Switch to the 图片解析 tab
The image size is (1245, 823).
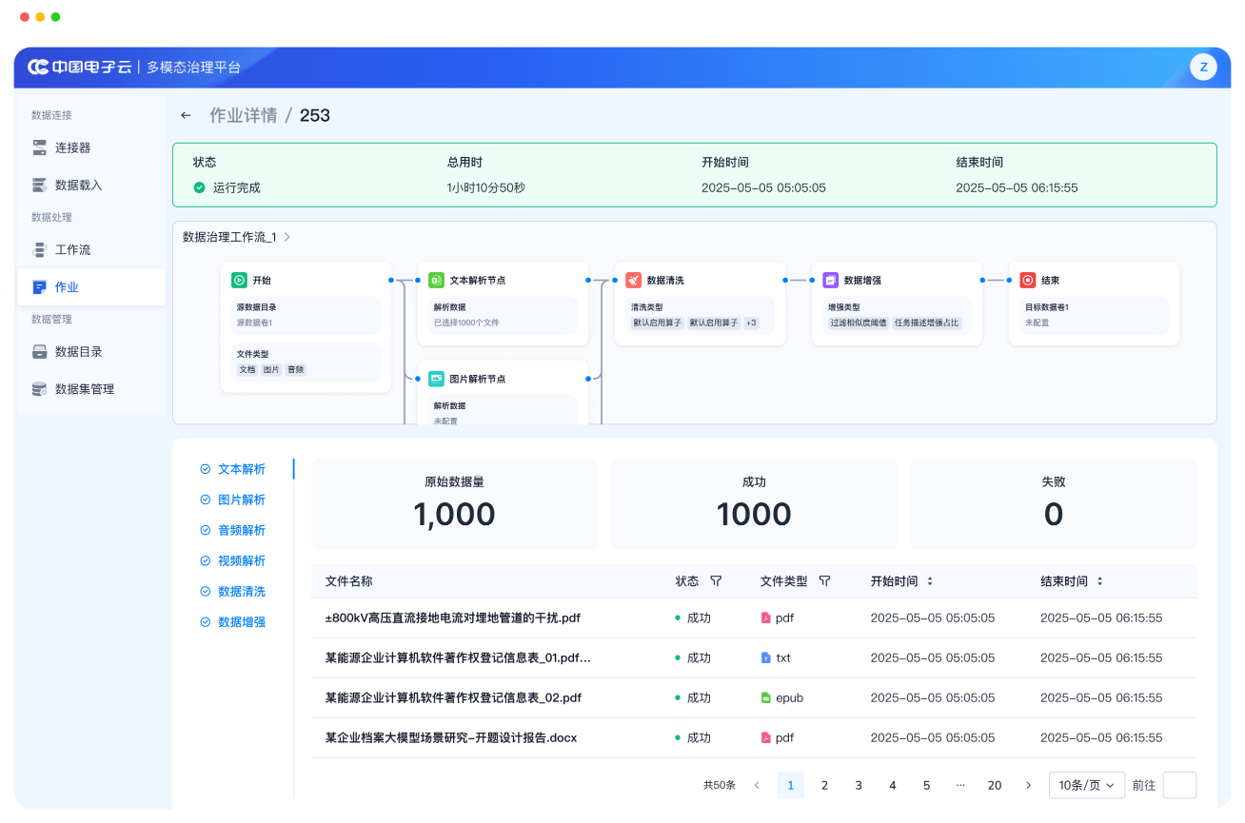pos(241,500)
